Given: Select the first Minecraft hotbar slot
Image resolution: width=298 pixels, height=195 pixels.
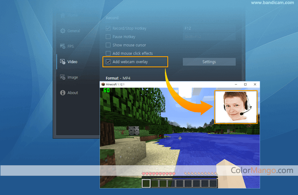Looking at the screenshot, I should 146,184.
